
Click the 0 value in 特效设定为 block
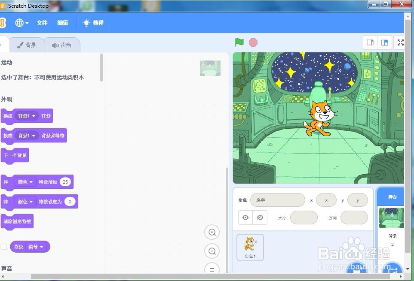point(70,202)
